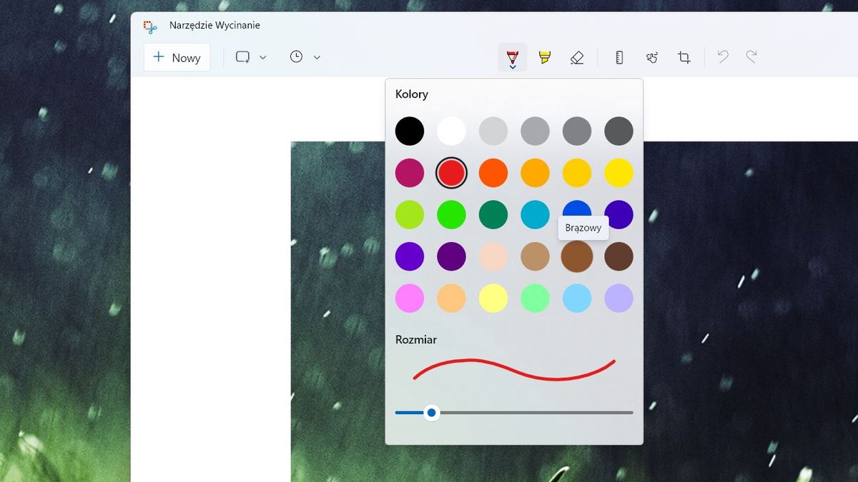Select the eraser tool
The width and height of the screenshot is (858, 482).
[x=577, y=58]
